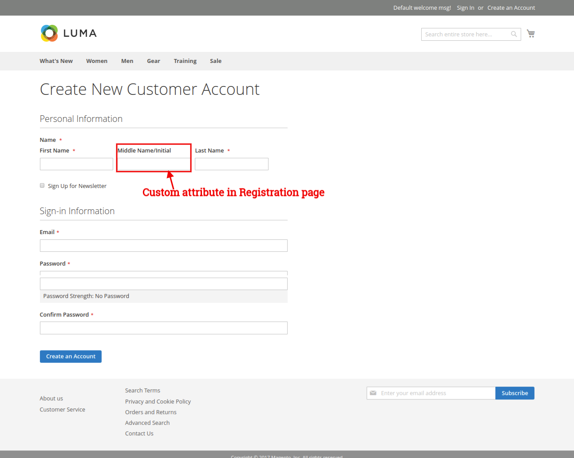Click the Subscribe button
The height and width of the screenshot is (458, 574).
(x=515, y=393)
